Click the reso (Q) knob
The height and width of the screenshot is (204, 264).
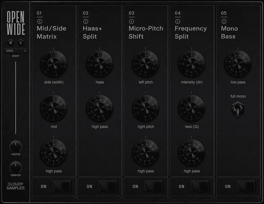click(x=191, y=108)
